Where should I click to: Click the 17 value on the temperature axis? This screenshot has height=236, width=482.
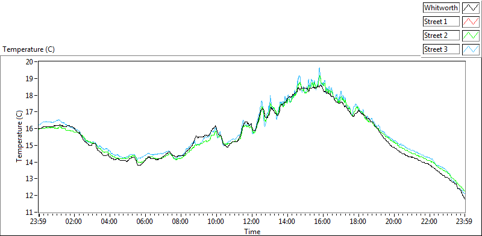point(29,112)
